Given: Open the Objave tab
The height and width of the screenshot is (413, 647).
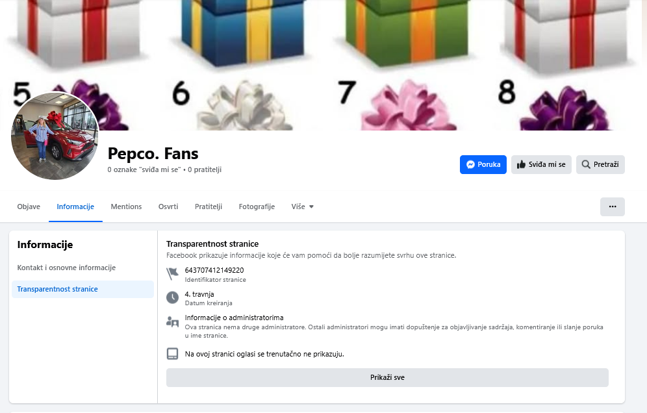Looking at the screenshot, I should pos(29,206).
